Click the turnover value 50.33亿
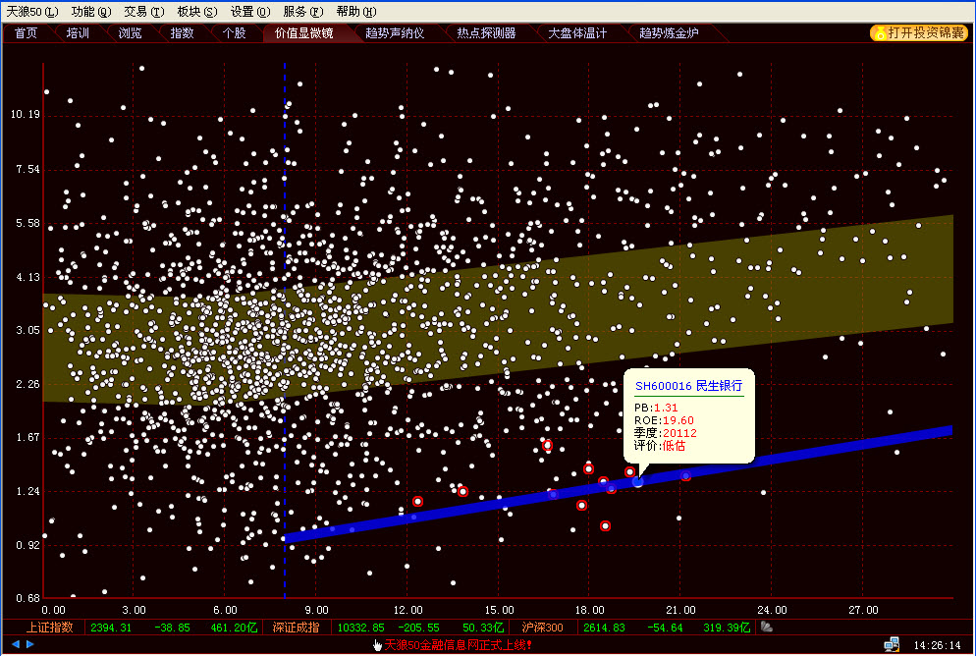This screenshot has height=656, width=976. pyautogui.click(x=483, y=628)
